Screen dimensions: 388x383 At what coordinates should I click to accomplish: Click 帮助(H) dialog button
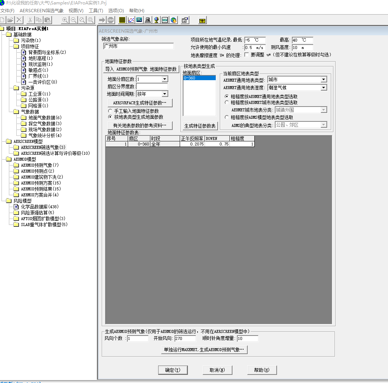point(262,370)
